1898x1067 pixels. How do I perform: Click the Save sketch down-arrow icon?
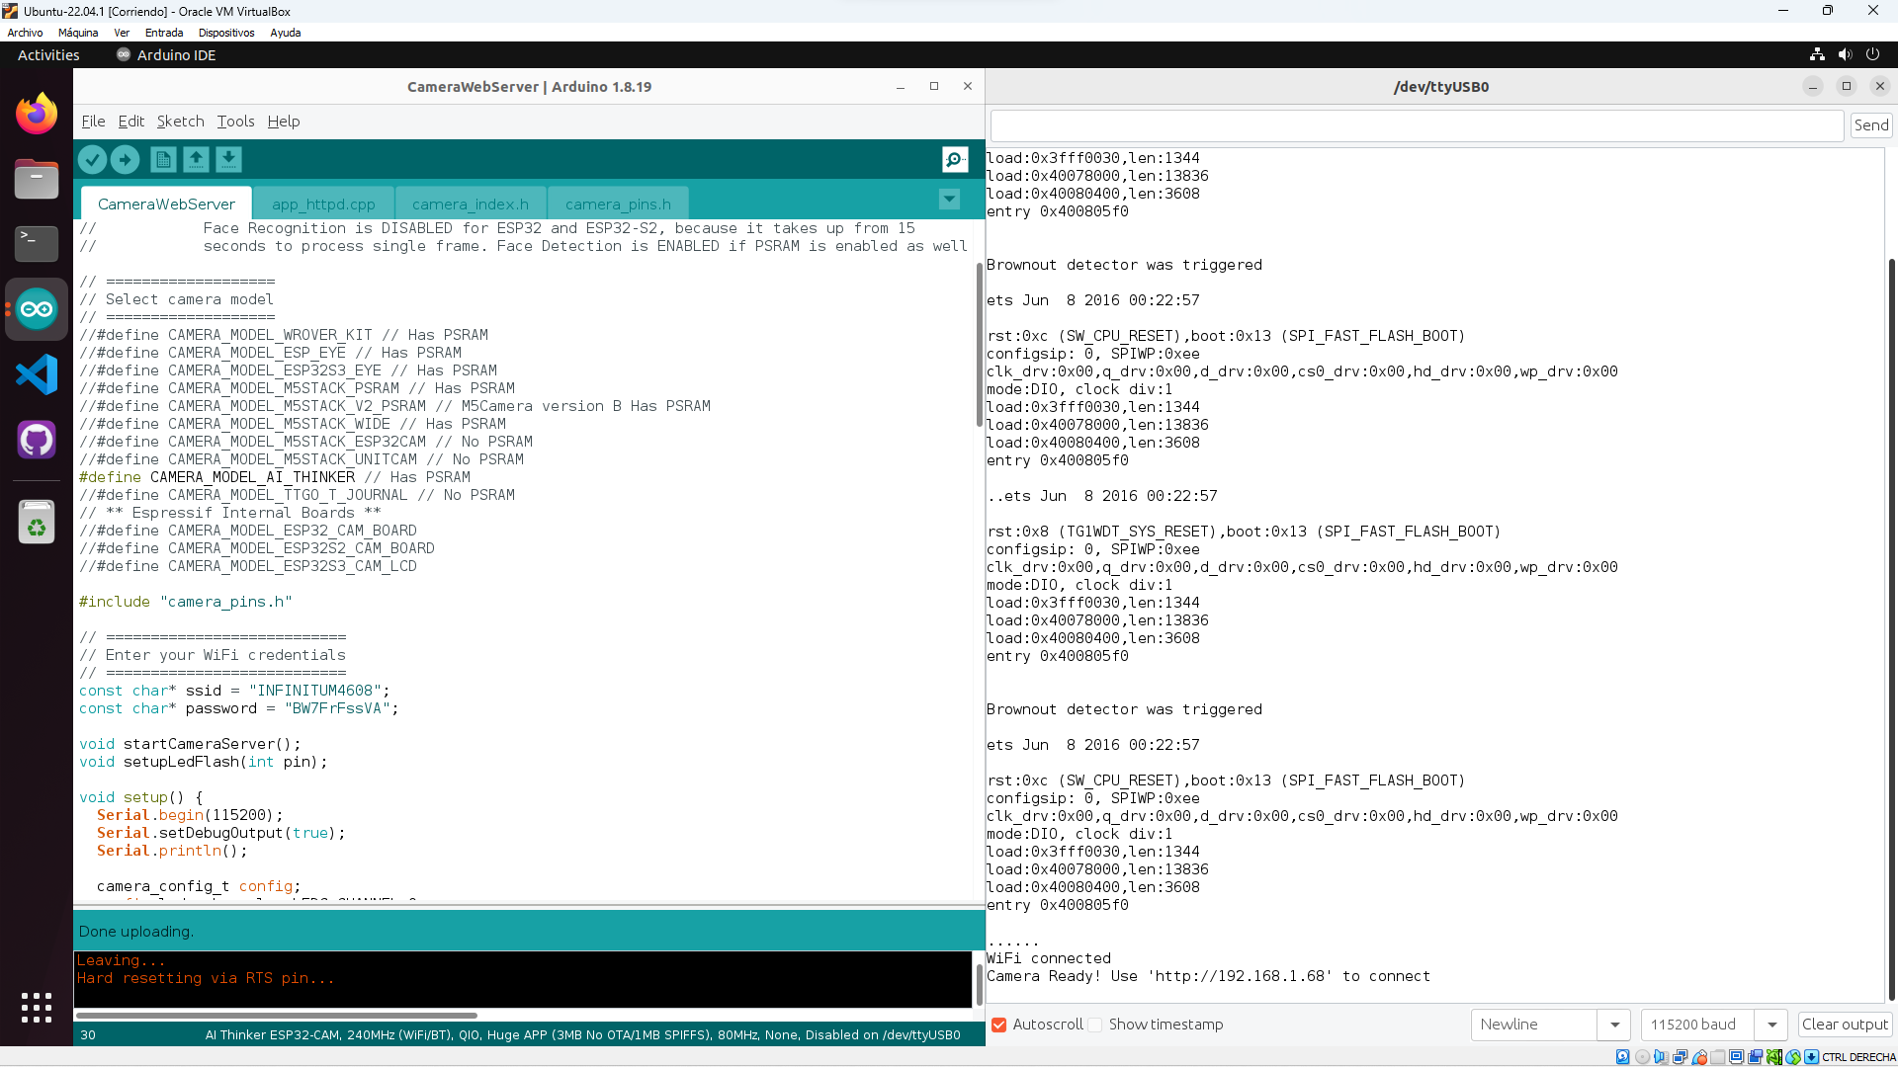click(228, 159)
